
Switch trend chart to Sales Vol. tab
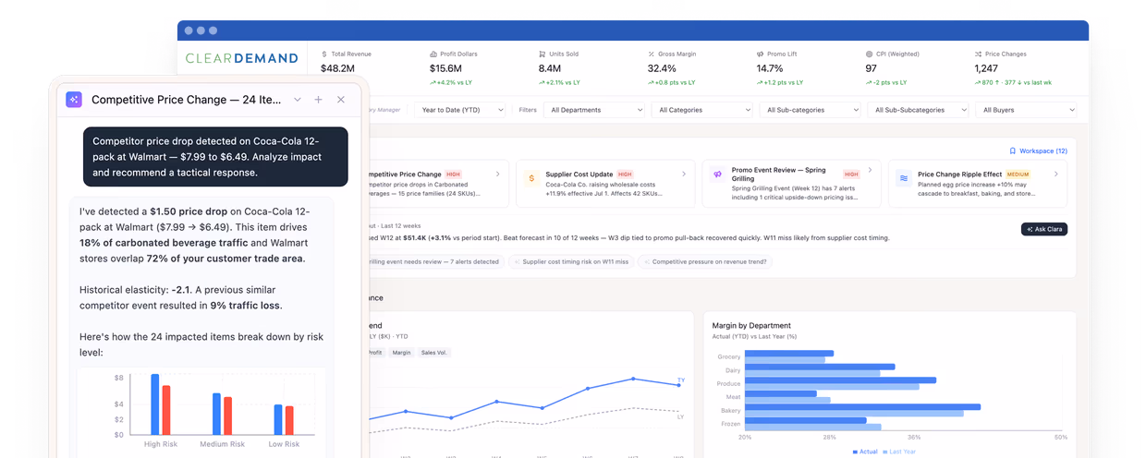click(x=434, y=353)
